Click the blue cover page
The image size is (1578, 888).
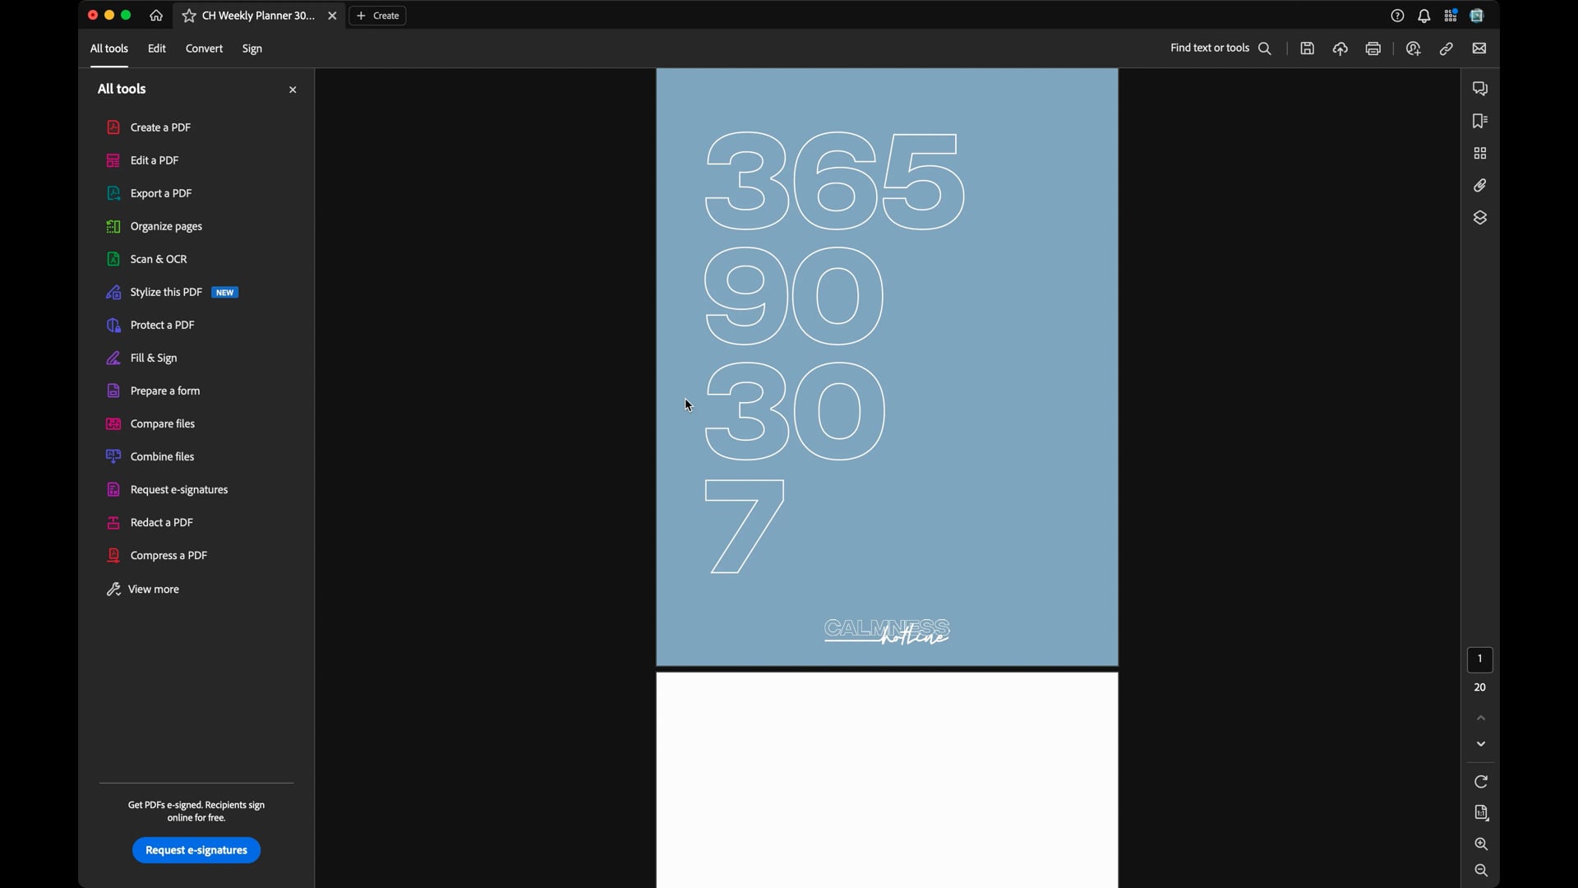click(887, 367)
